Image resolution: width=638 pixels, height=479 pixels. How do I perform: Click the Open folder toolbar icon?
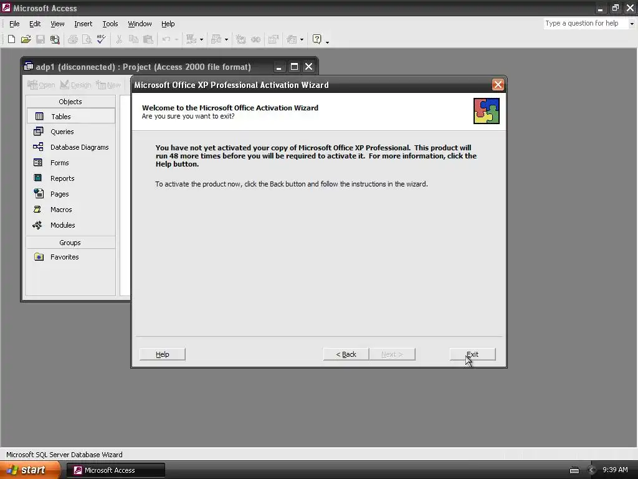coord(26,39)
